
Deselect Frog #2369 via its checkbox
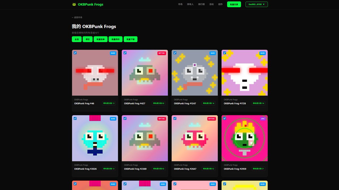click(125, 118)
